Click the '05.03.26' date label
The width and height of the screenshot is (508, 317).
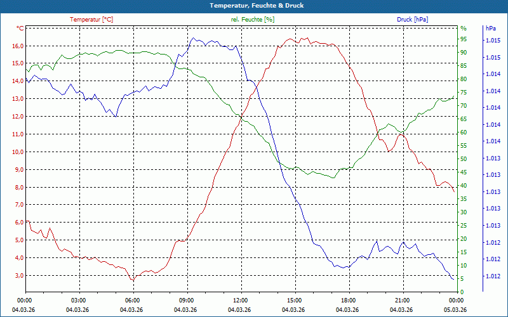pos(455,310)
